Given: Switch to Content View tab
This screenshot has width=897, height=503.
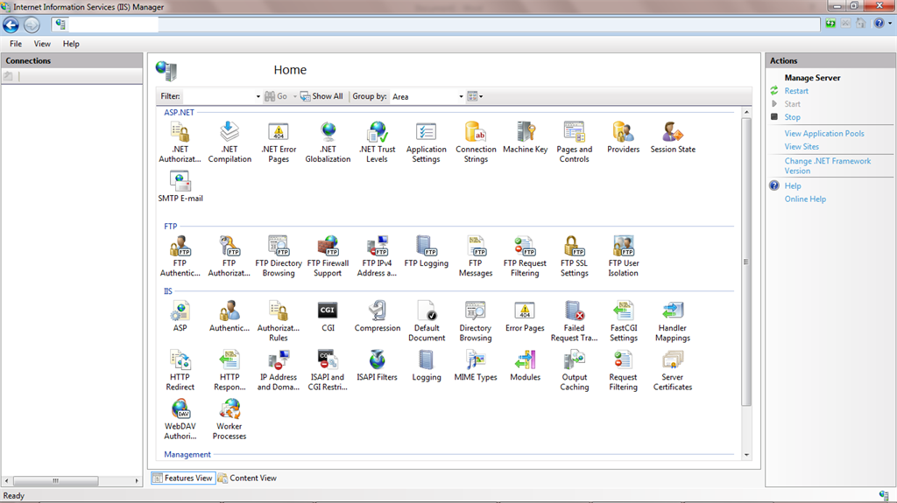Looking at the screenshot, I should [247, 478].
